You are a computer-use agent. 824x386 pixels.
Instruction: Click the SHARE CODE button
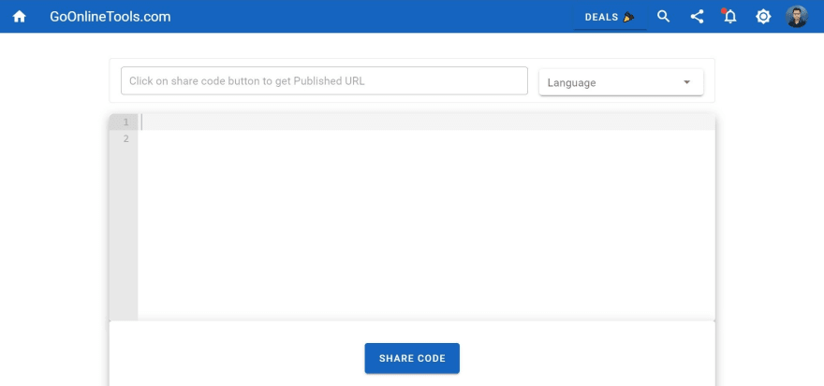(x=412, y=358)
